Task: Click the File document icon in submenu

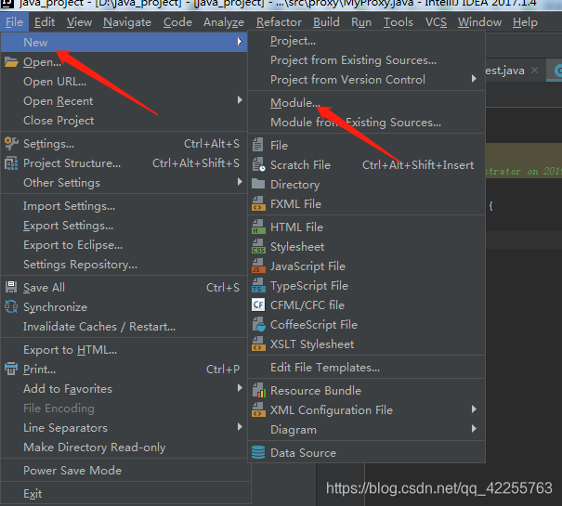Action: click(257, 145)
